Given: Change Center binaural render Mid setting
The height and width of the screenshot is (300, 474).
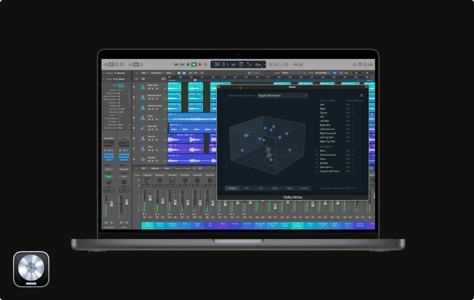Looking at the screenshot, I should pos(349,113).
